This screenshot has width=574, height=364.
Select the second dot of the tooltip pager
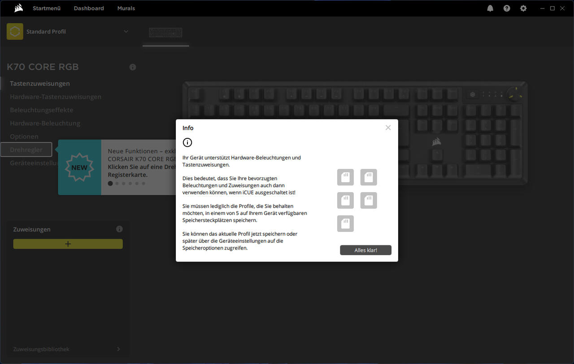(117, 183)
